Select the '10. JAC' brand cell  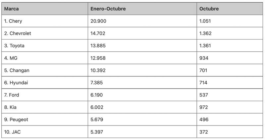[13, 132]
